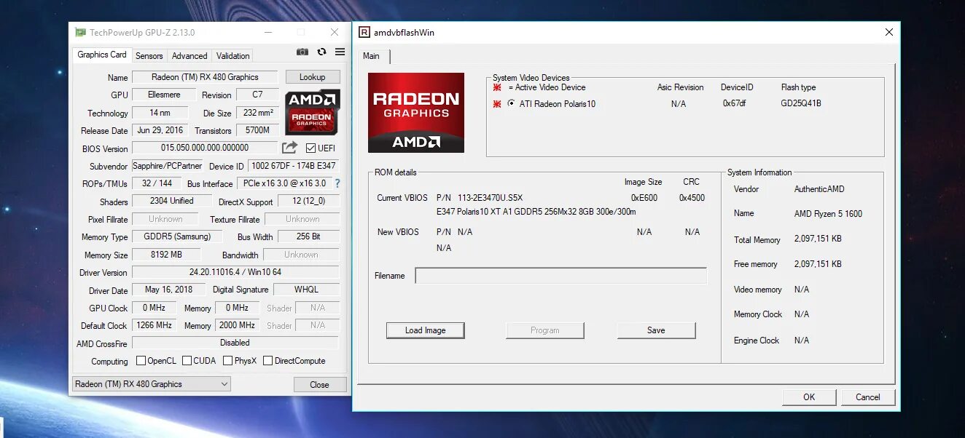Open the Radeon RX 480 Graphics card dropdown
Screen dimensions: 965x438
point(152,384)
